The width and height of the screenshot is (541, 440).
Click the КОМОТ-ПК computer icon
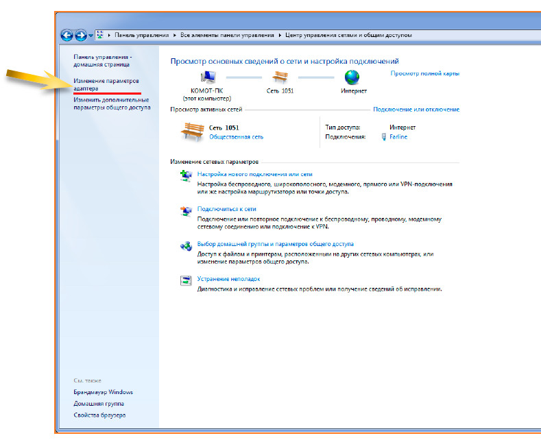207,77
